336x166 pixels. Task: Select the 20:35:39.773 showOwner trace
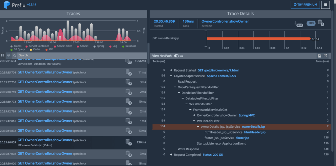point(73,101)
